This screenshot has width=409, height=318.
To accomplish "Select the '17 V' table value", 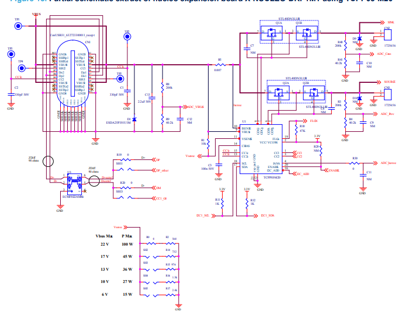I will pos(105,257).
